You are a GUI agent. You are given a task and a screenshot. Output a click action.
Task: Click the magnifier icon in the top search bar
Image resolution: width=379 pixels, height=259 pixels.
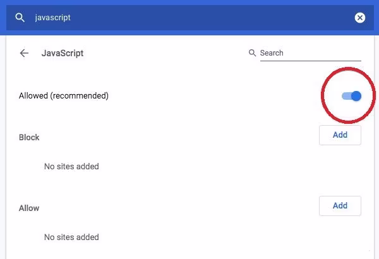tap(20, 18)
